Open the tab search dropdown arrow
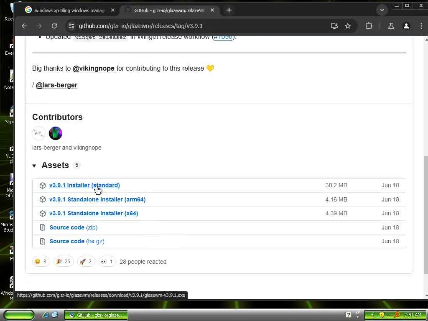Screen dimensions: 428x321 click(382, 10)
